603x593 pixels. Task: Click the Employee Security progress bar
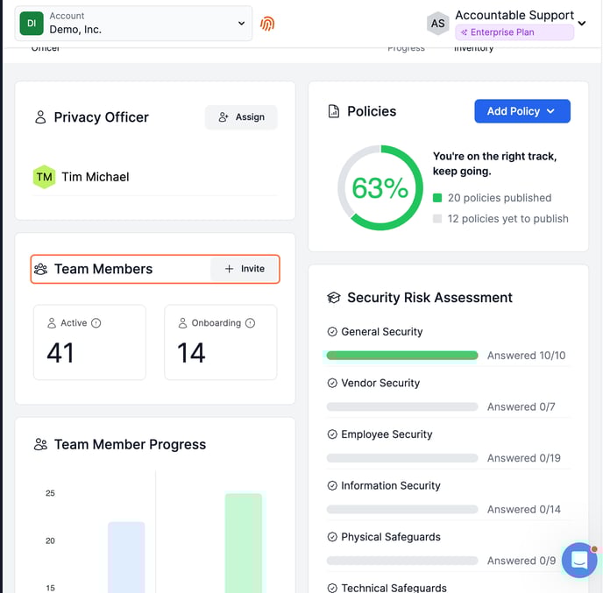402,458
